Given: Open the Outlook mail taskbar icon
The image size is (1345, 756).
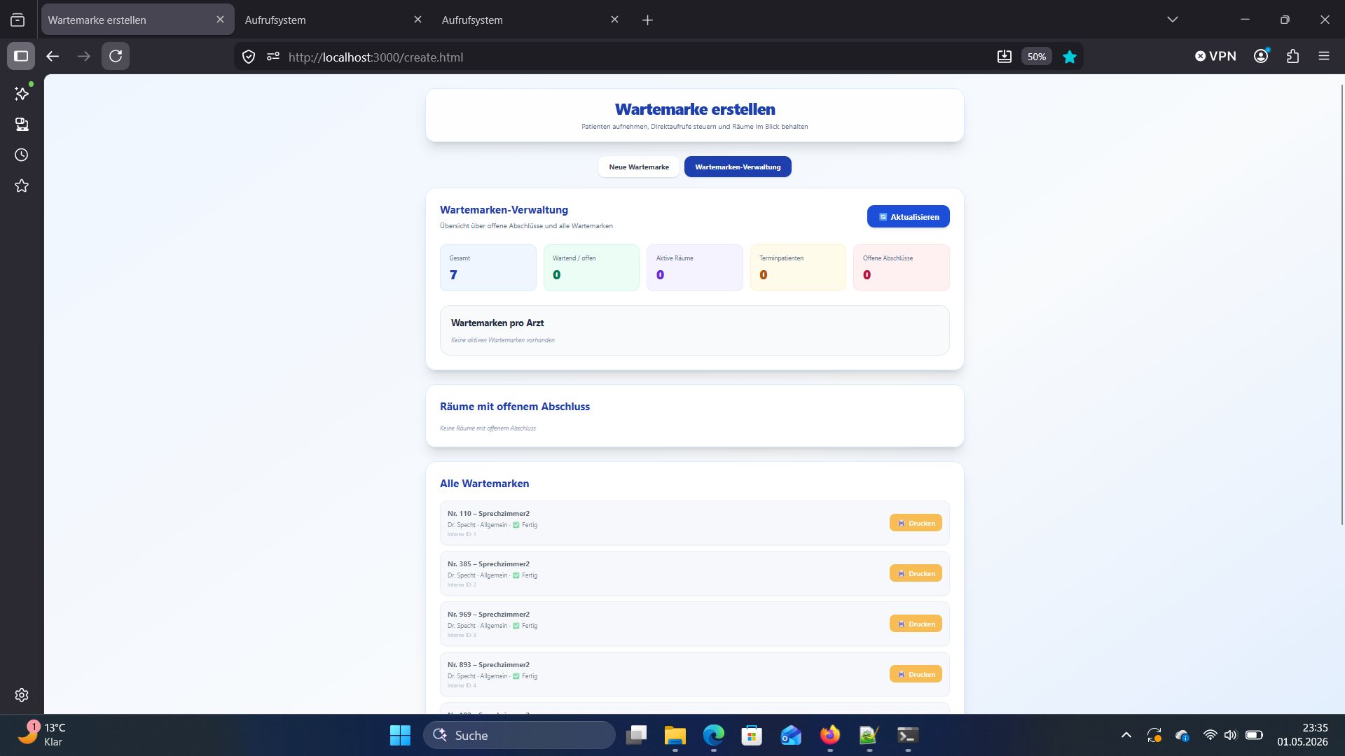Looking at the screenshot, I should [x=791, y=735].
